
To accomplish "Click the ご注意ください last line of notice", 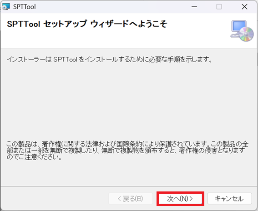I will [34, 157].
